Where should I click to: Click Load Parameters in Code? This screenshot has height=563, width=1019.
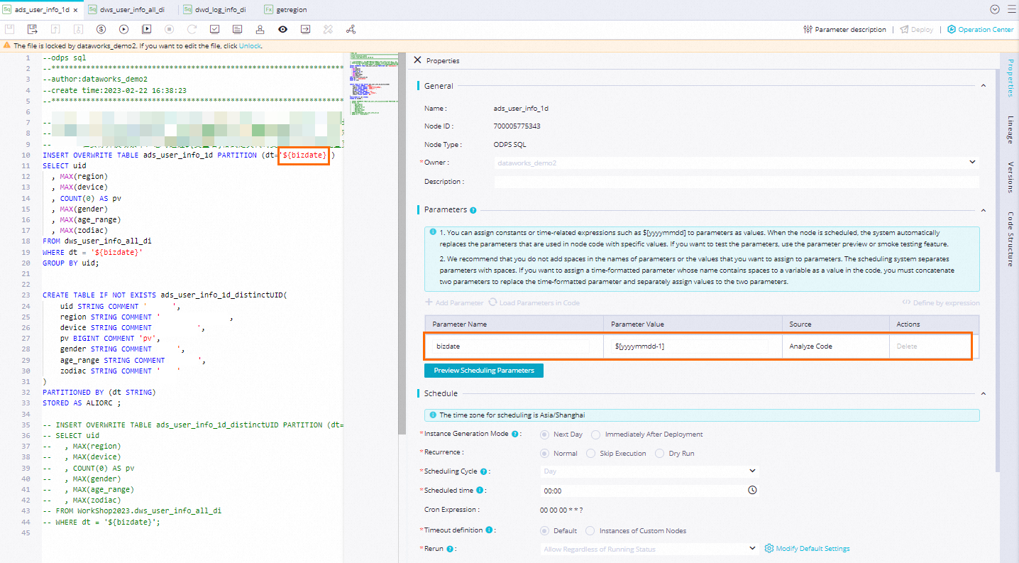pyautogui.click(x=534, y=302)
